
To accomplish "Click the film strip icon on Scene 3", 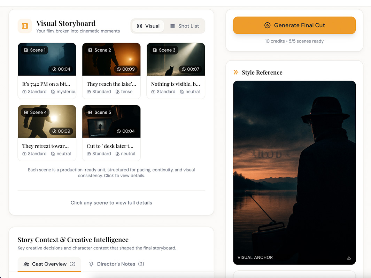I will (x=155, y=50).
